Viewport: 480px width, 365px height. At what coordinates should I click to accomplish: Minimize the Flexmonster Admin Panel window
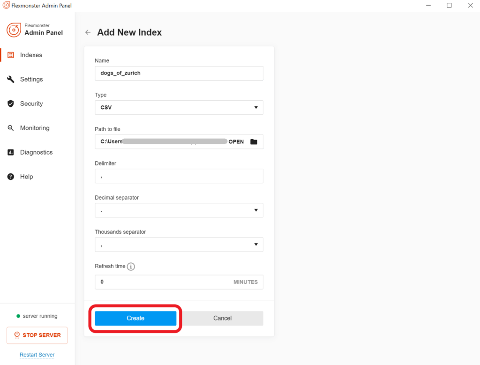tap(428, 5)
